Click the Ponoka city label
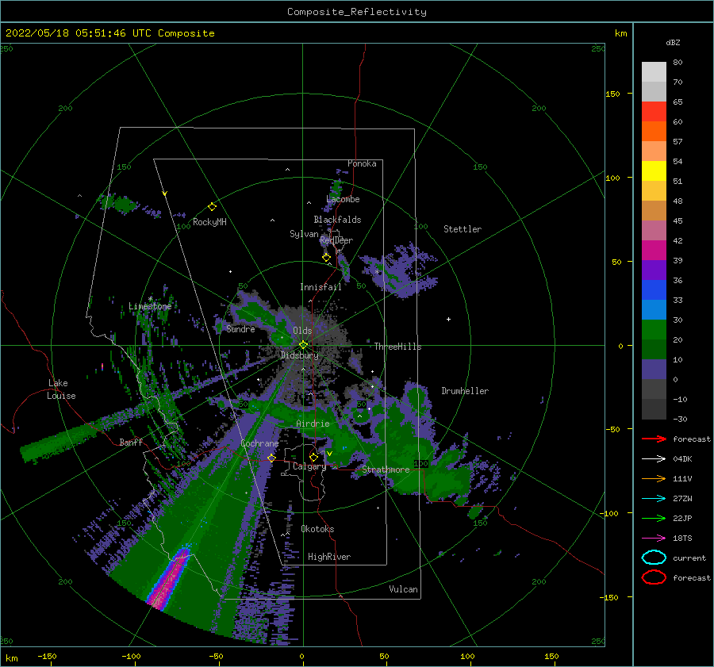Image resolution: width=714 pixels, height=667 pixels. click(362, 163)
